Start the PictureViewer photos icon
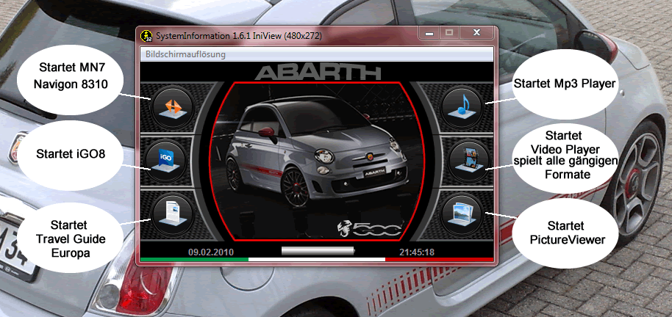The height and width of the screenshot is (317, 672). [x=462, y=214]
